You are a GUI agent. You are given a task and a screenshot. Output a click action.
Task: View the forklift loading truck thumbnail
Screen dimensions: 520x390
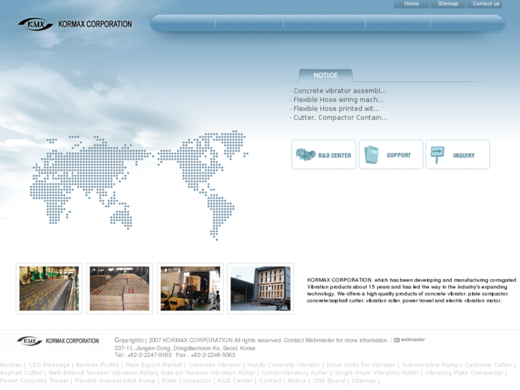tap(190, 288)
